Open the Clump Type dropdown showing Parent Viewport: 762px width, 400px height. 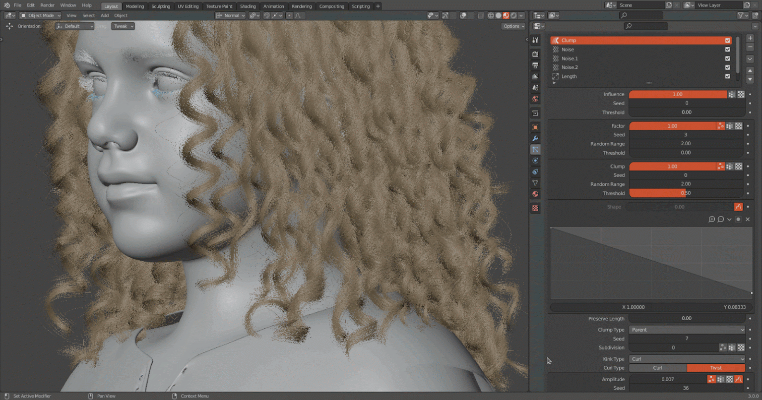click(x=687, y=329)
